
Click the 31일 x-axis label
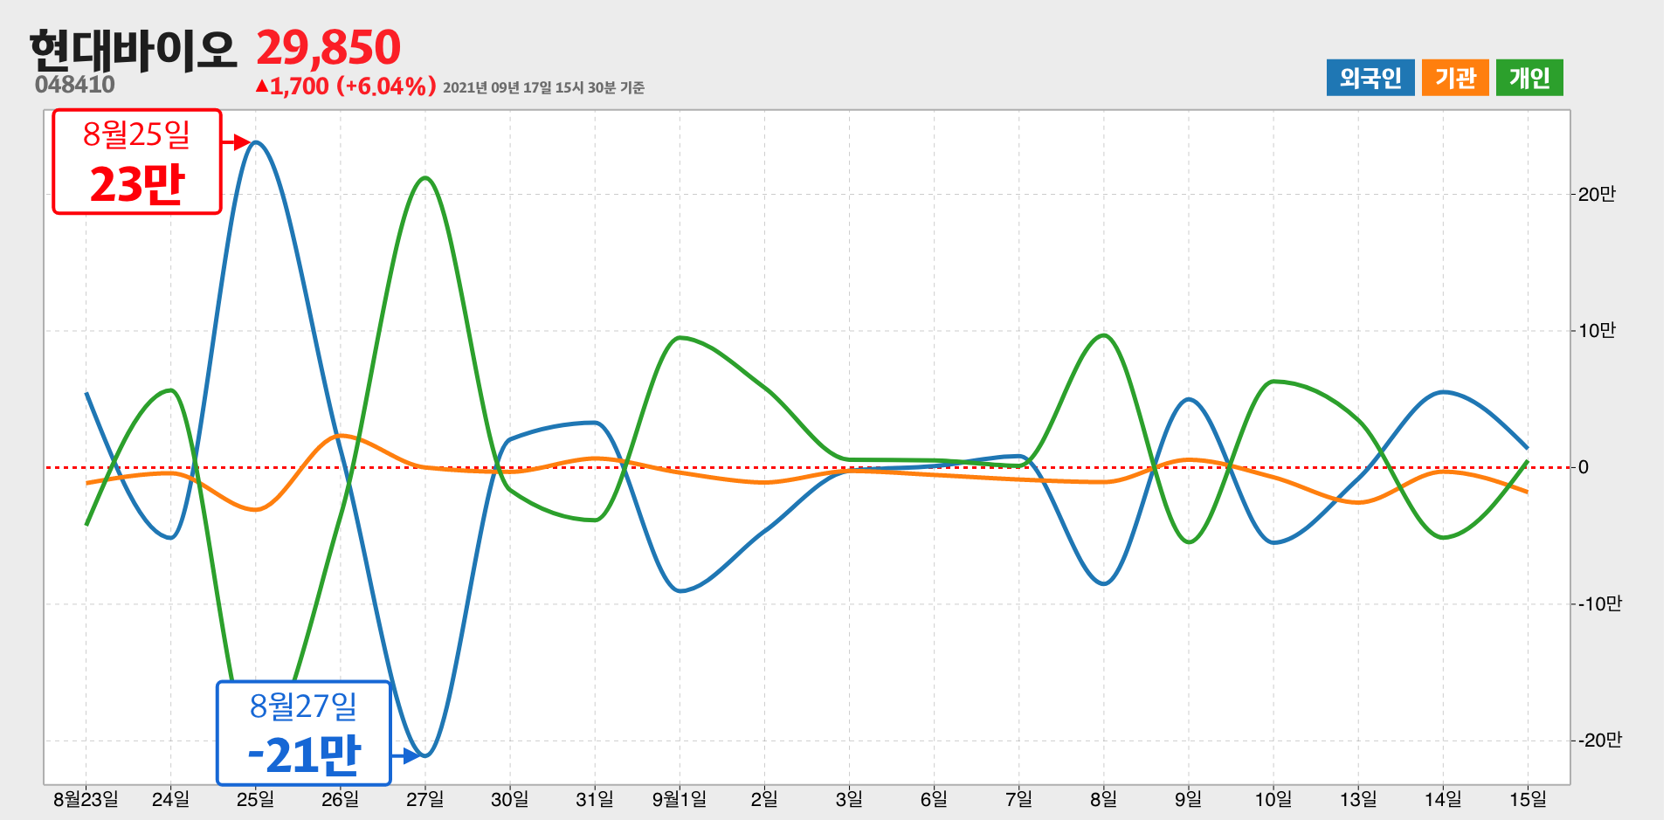coord(594,799)
